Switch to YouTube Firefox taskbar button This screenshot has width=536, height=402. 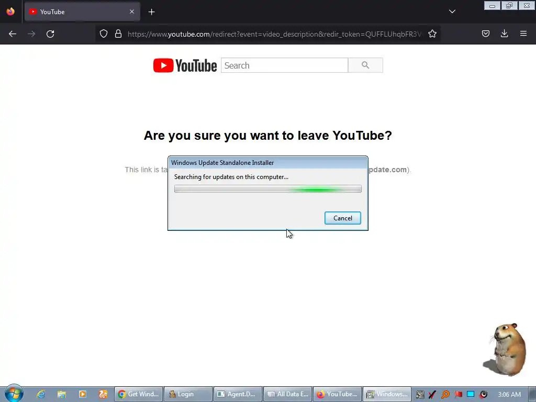(338, 394)
